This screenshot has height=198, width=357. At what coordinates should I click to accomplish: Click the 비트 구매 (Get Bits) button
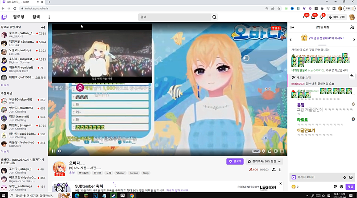pos(337,17)
